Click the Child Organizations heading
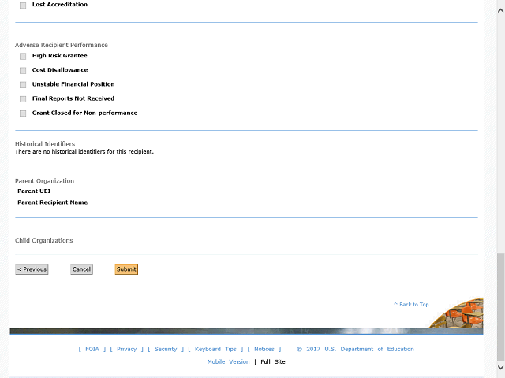The height and width of the screenshot is (378, 505). 44,240
